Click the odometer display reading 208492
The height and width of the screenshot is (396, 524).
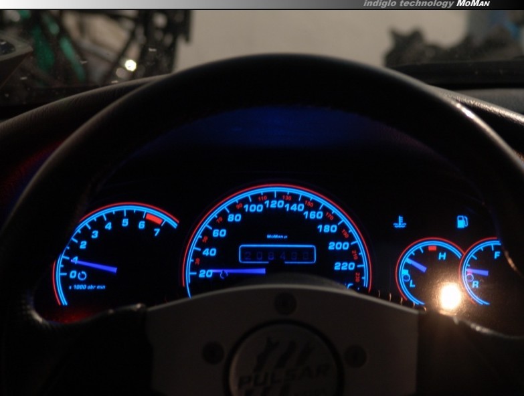(277, 254)
